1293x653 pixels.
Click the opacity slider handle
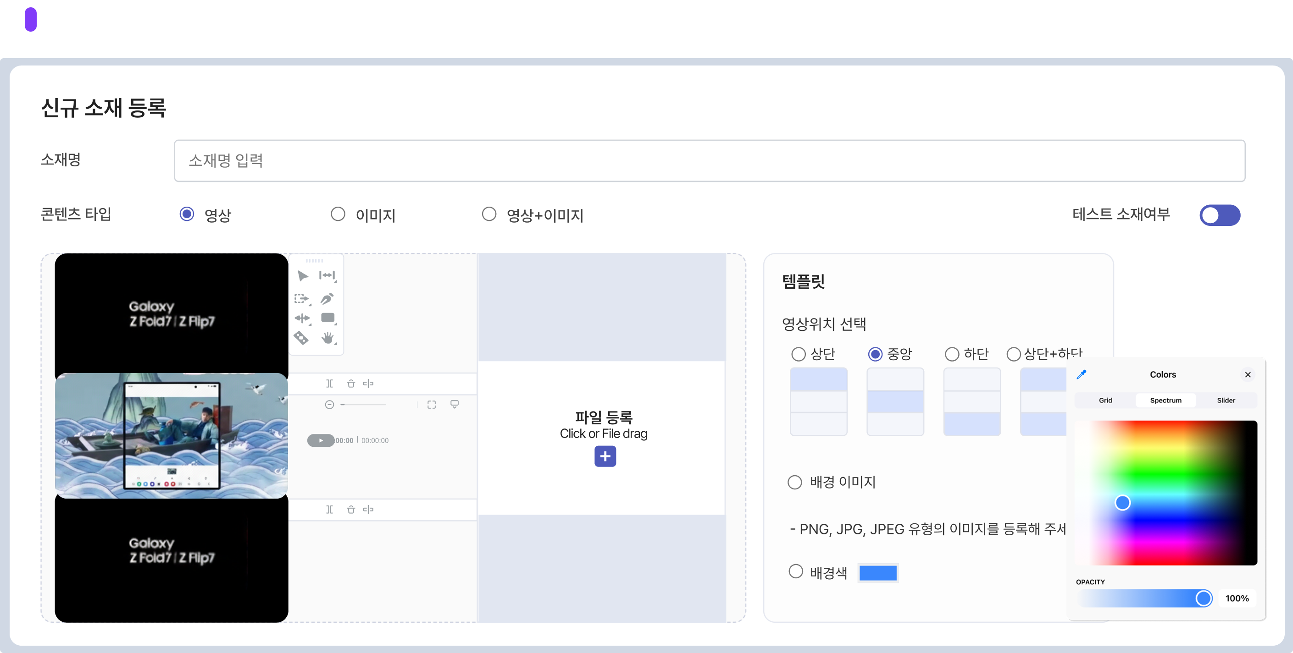pyautogui.click(x=1203, y=598)
